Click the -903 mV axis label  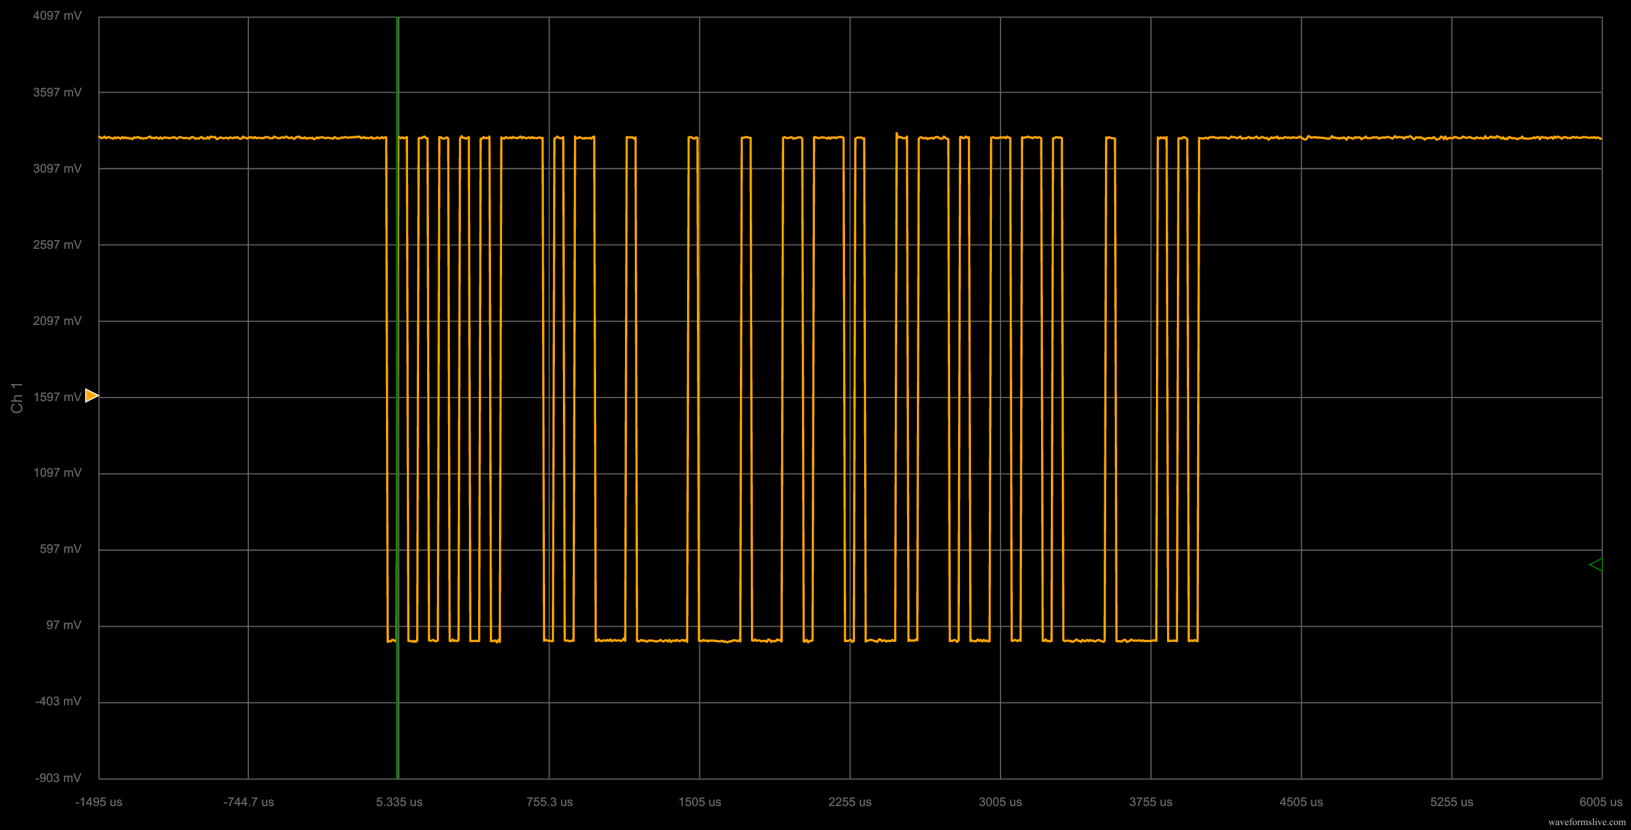click(x=58, y=778)
